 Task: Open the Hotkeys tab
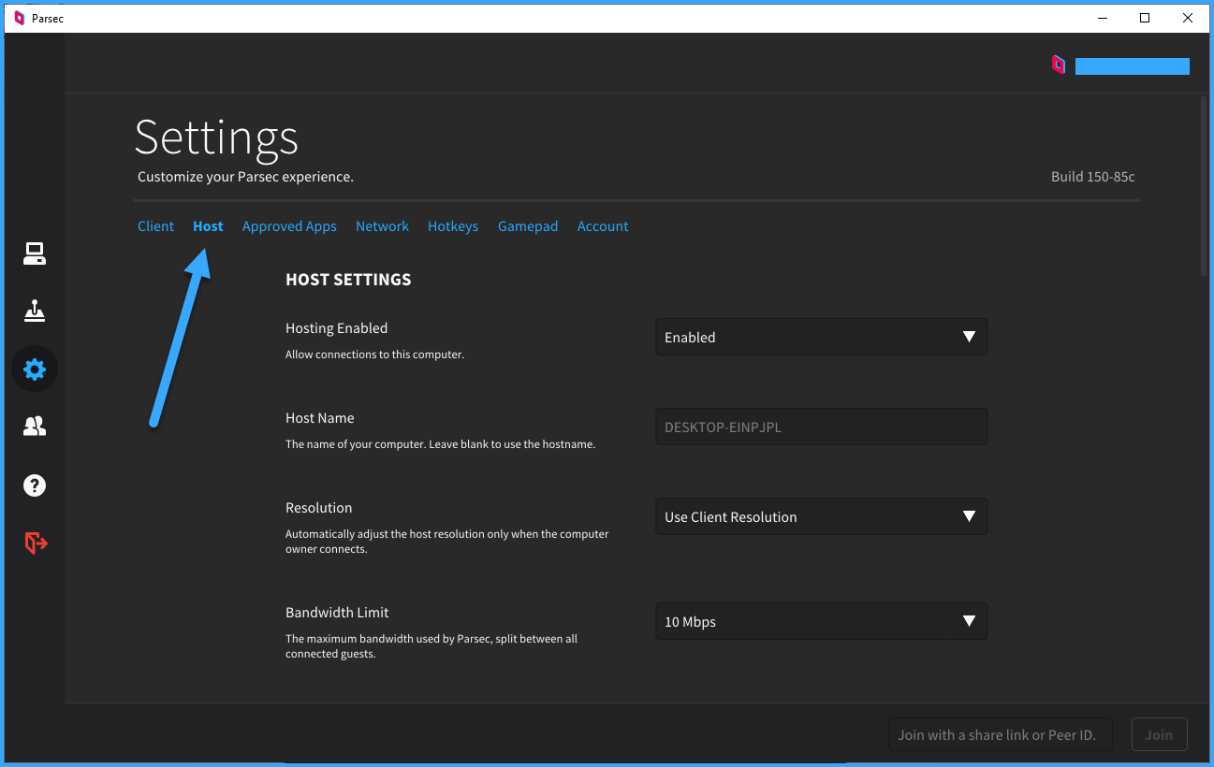[453, 226]
